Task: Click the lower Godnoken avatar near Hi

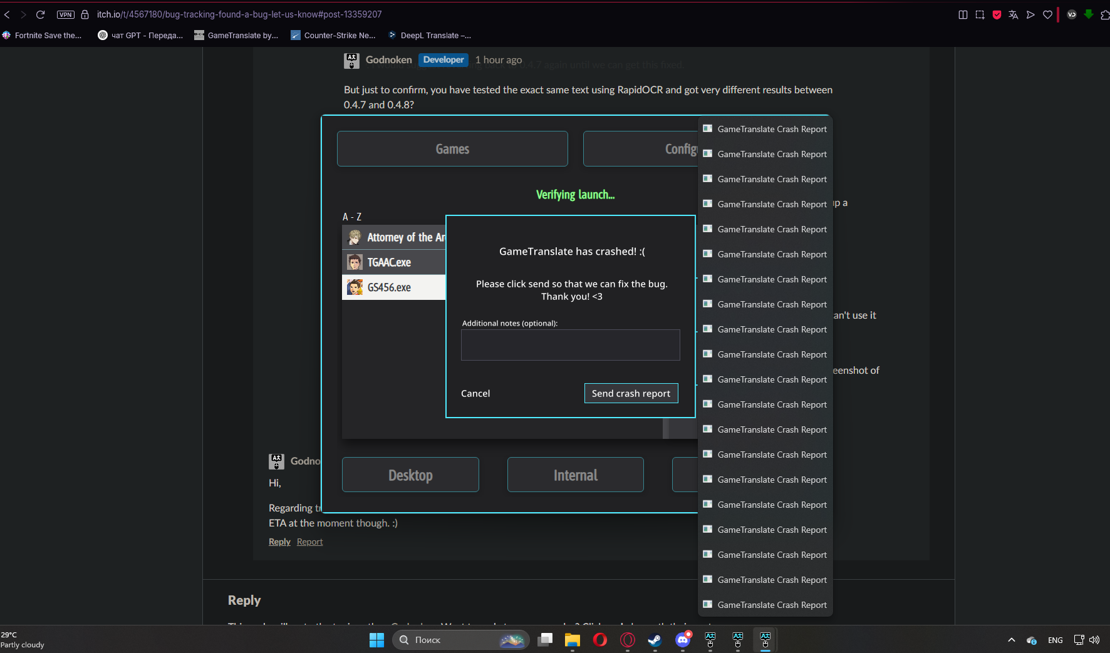Action: click(276, 461)
